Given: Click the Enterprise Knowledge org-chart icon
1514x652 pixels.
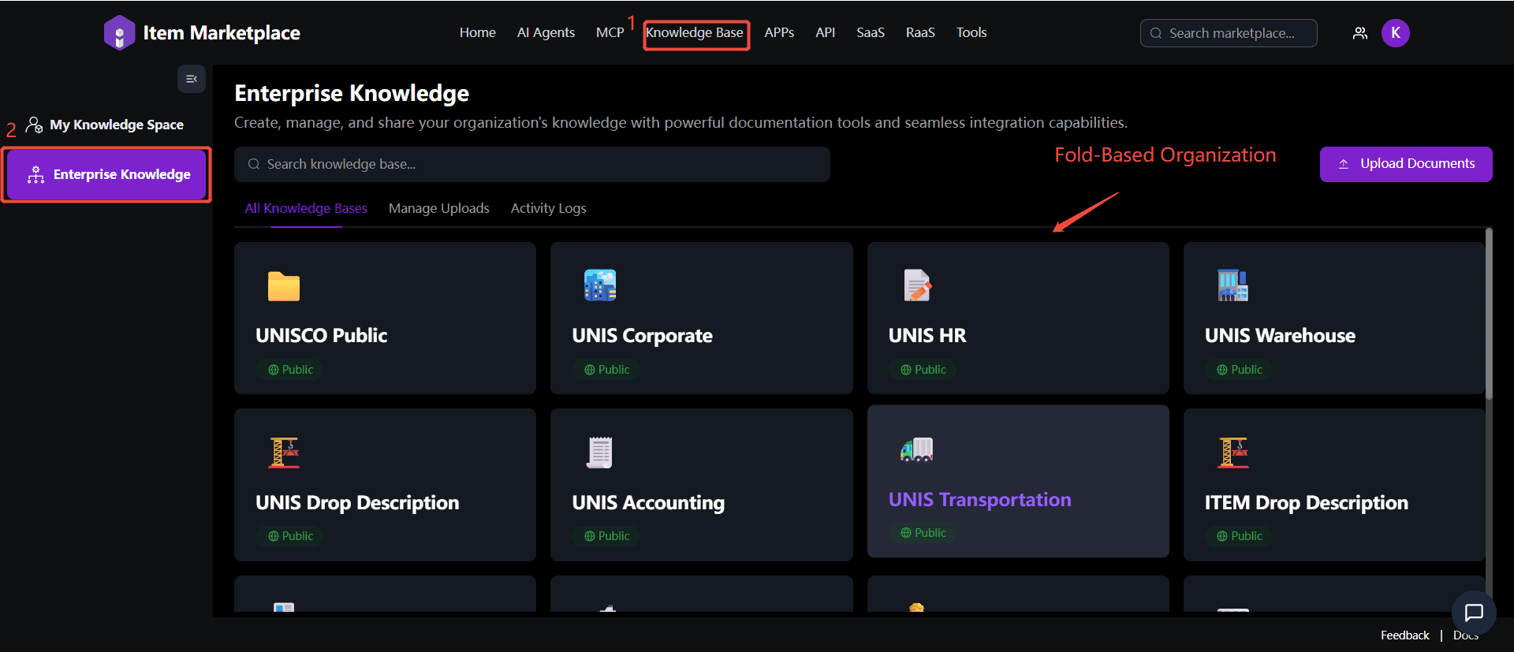Looking at the screenshot, I should click(35, 175).
